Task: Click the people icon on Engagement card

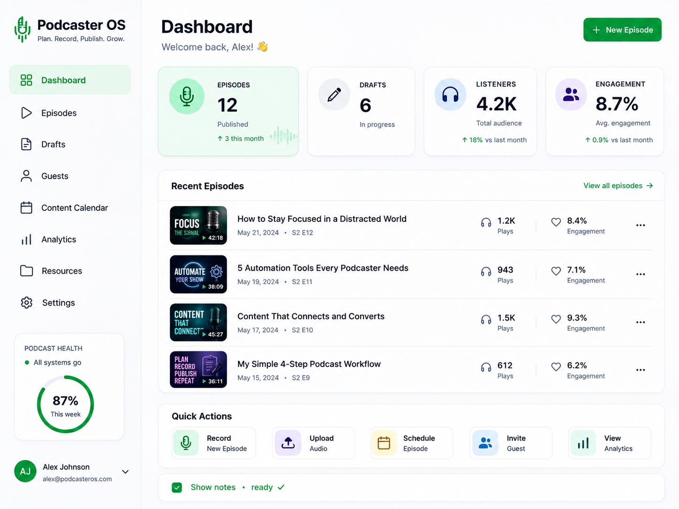Action: 571,95
